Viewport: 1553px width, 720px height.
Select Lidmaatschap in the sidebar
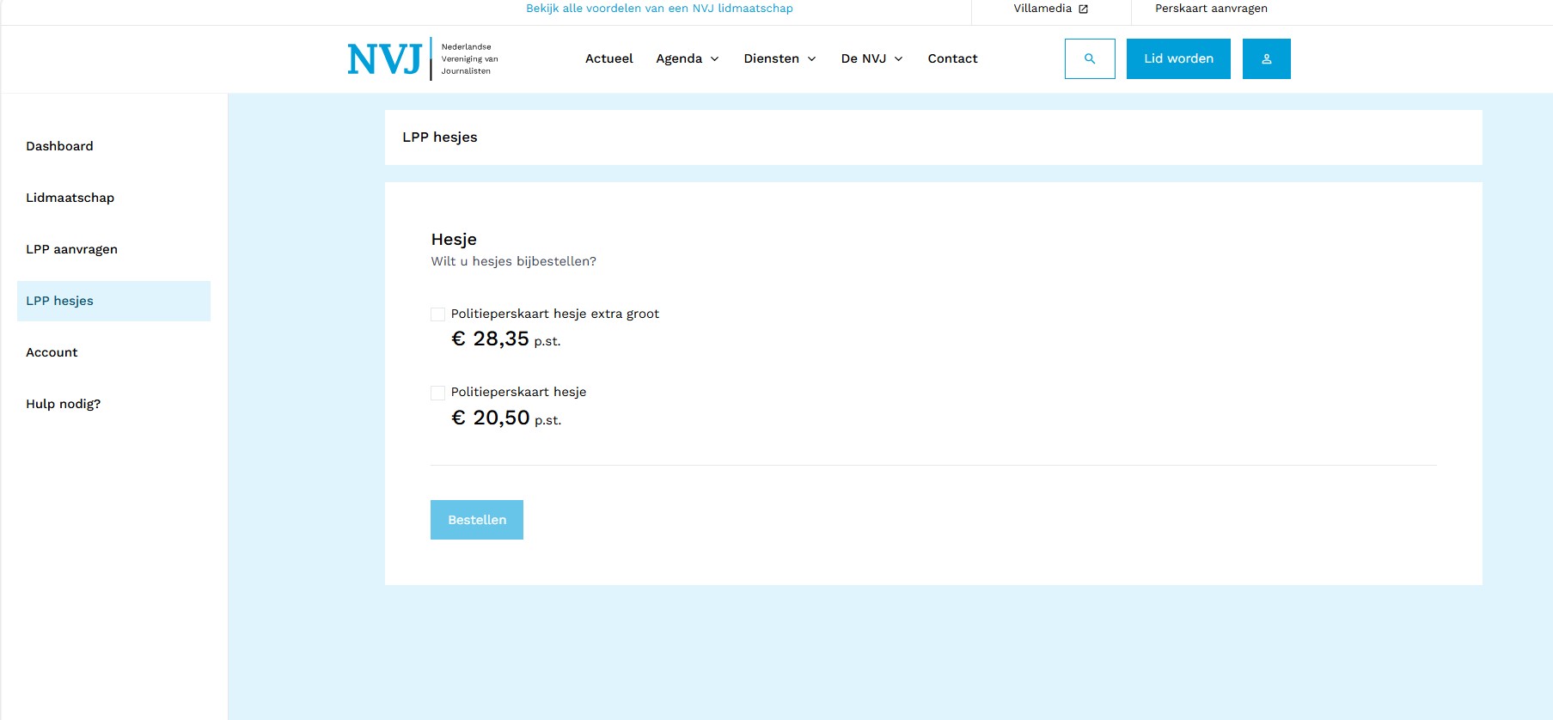point(113,198)
